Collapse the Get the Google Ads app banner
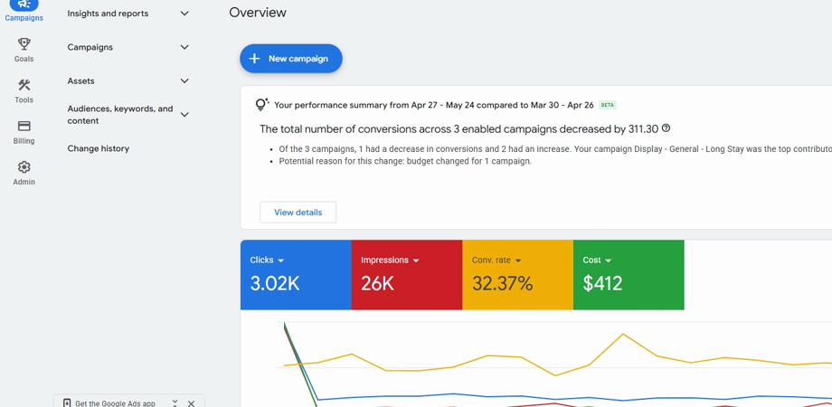The width and height of the screenshot is (832, 407). pyautogui.click(x=175, y=403)
